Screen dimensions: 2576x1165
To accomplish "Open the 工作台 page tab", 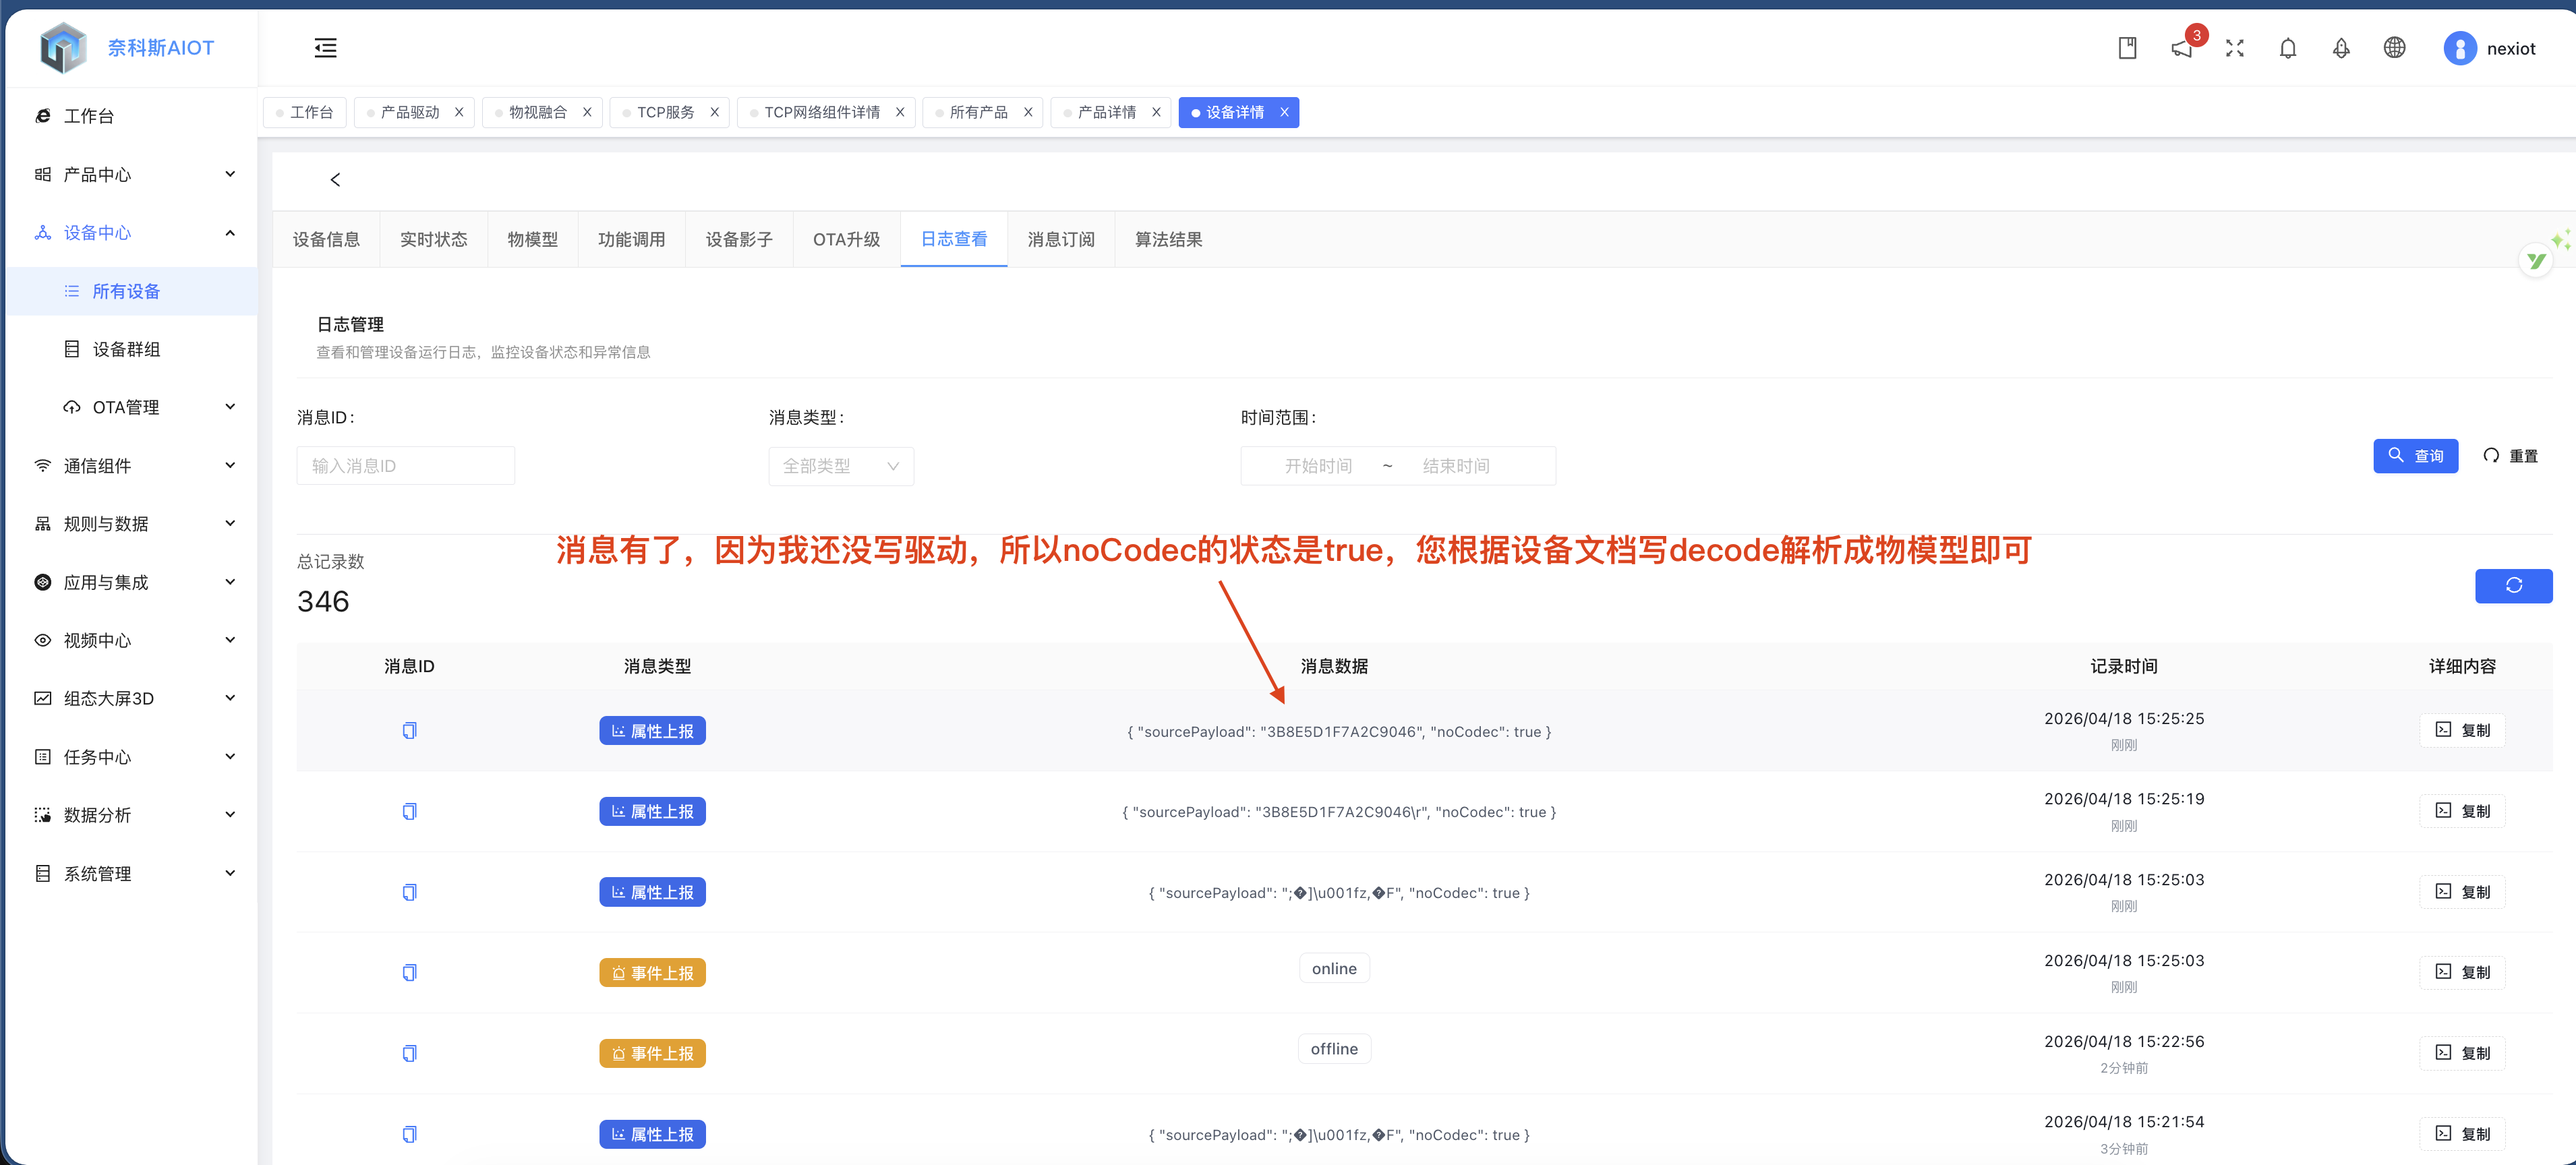I will click(305, 112).
